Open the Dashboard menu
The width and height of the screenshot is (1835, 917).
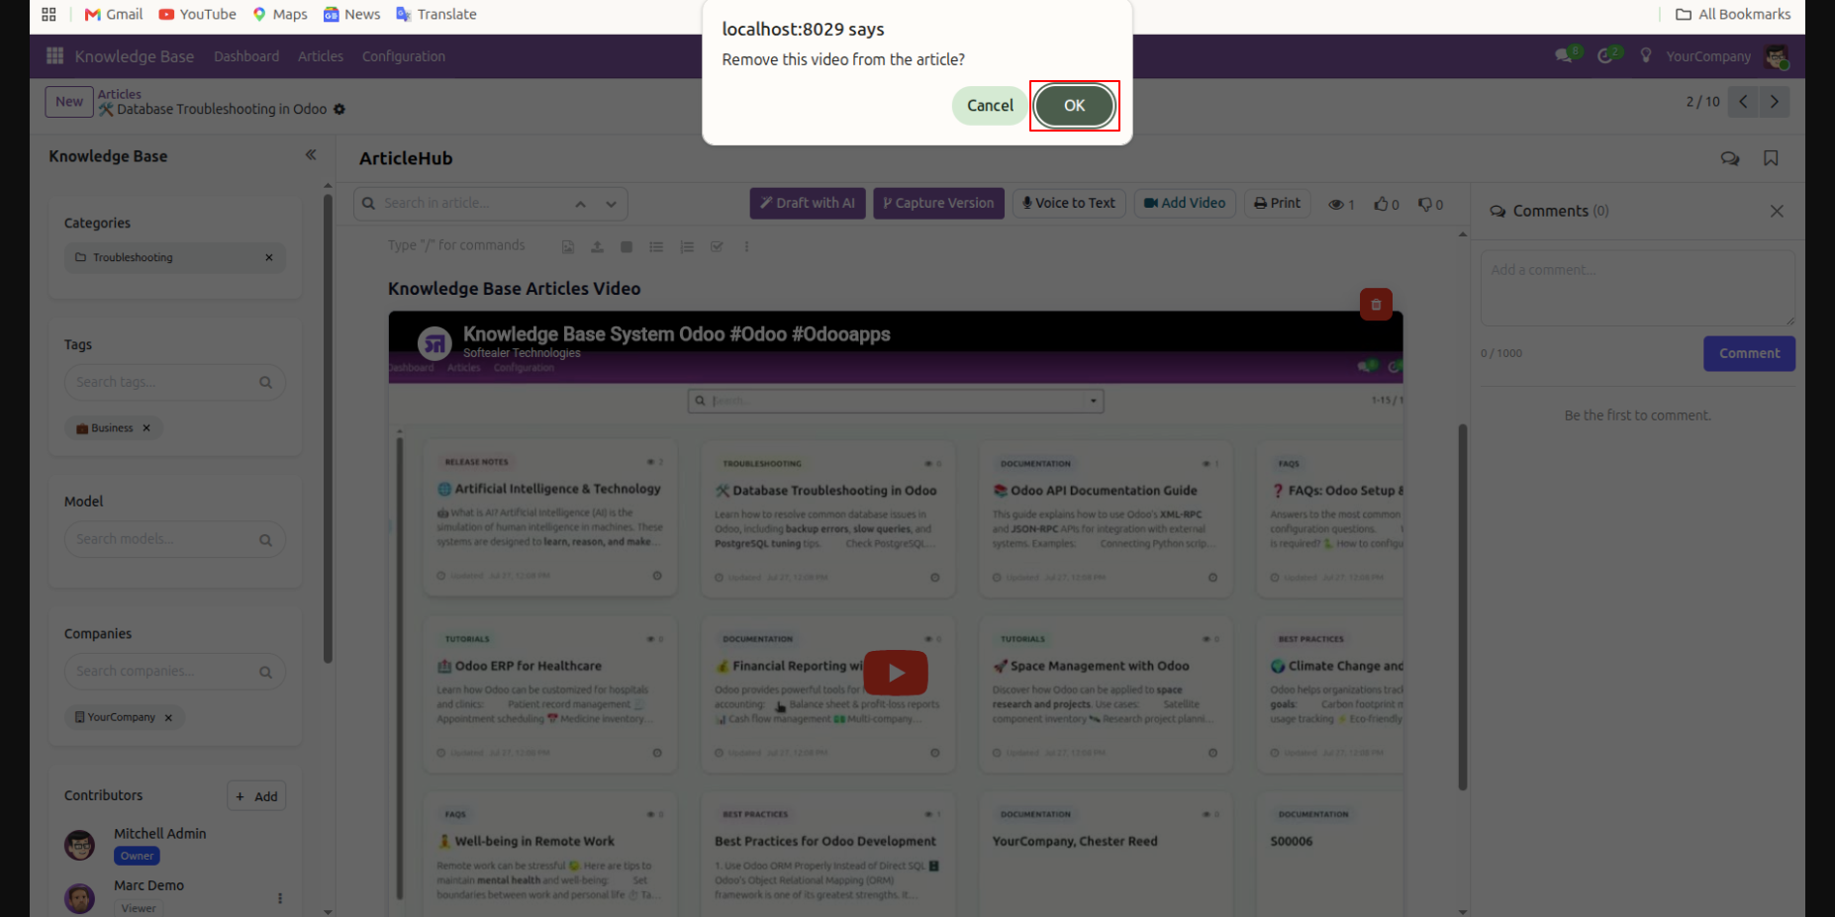tap(246, 56)
